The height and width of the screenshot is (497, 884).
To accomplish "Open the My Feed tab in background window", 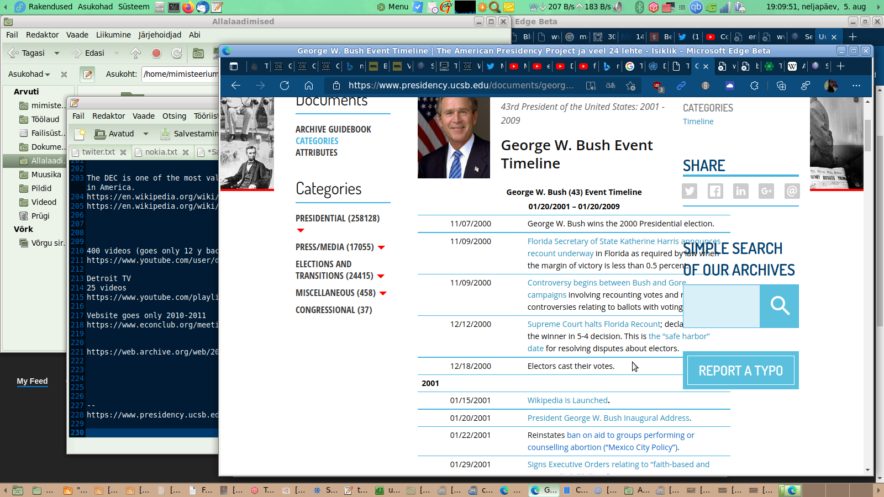I will [32, 381].
